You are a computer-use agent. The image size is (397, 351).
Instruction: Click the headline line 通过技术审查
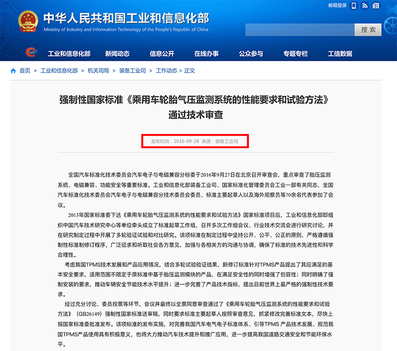[196, 115]
